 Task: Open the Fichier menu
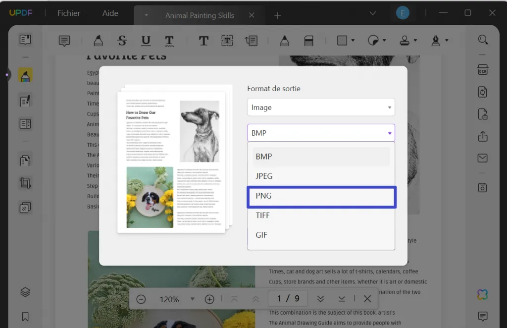tap(68, 13)
